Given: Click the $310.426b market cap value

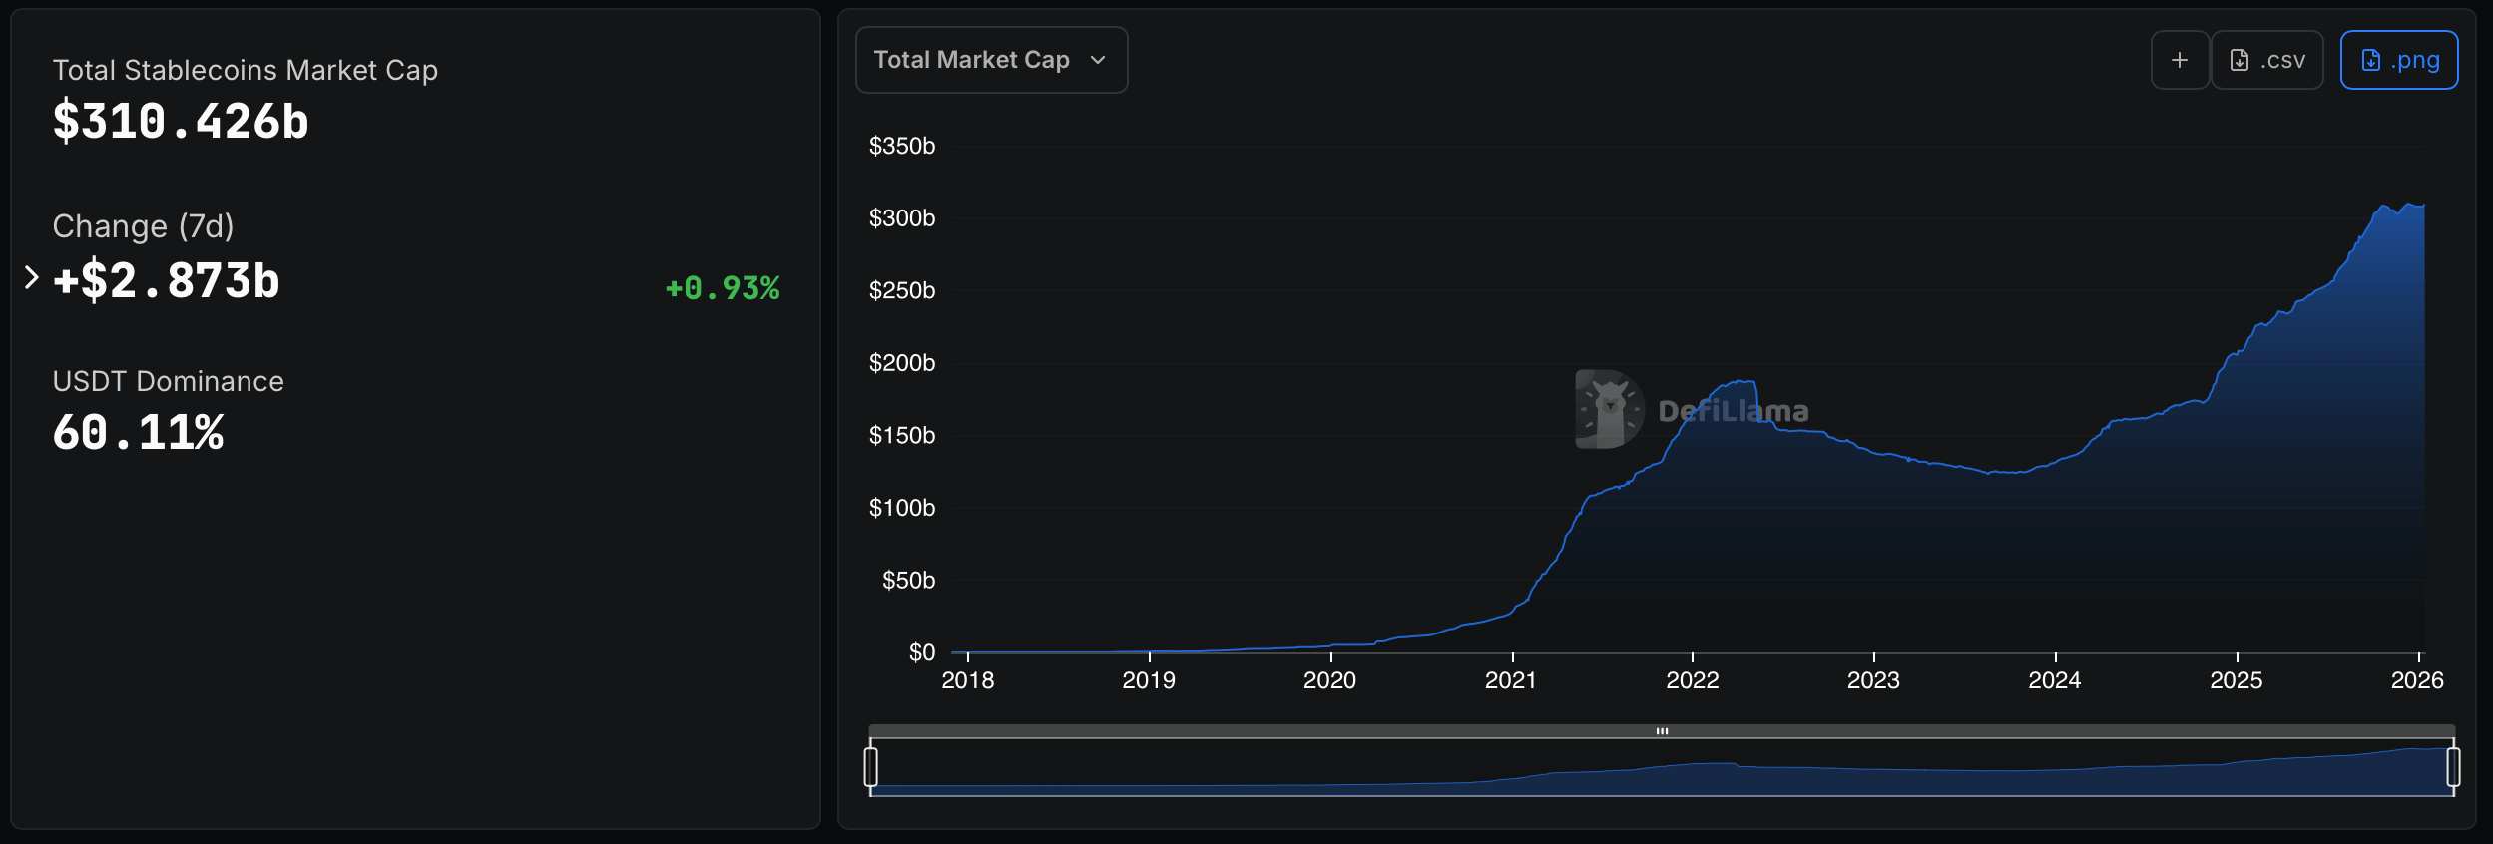Looking at the screenshot, I should click(x=181, y=122).
